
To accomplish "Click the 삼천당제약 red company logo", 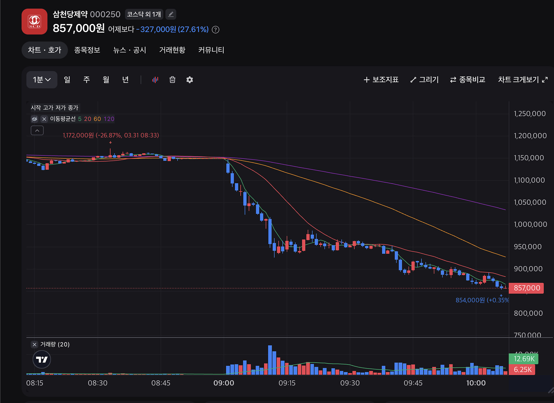I will (35, 22).
